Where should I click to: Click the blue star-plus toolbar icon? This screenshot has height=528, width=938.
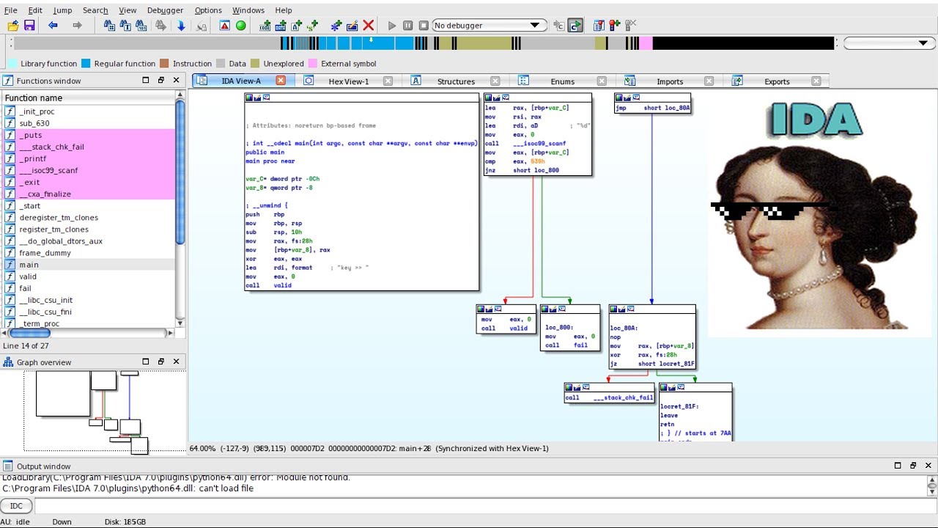[x=336, y=26]
